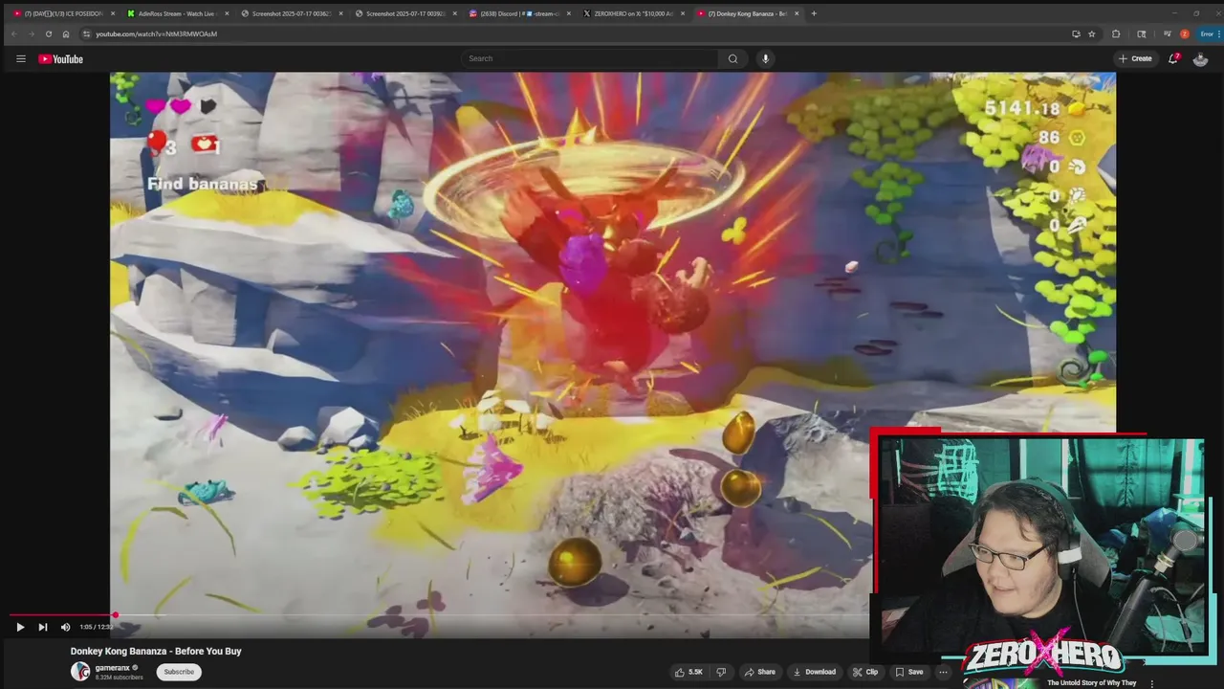Click the YouTube search field
1224x689 pixels.
589,58
